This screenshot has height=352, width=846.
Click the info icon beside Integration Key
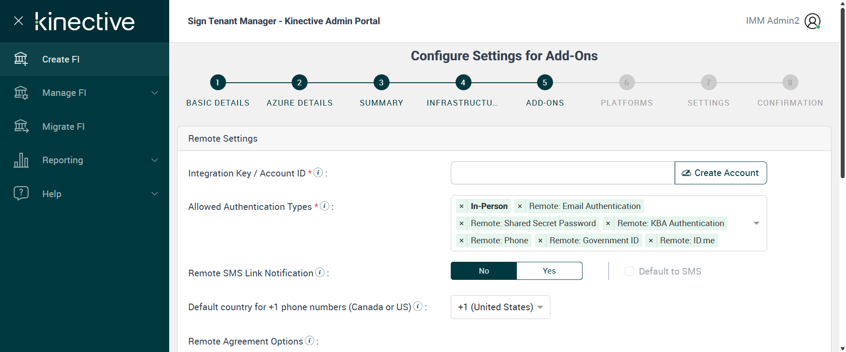pos(318,172)
